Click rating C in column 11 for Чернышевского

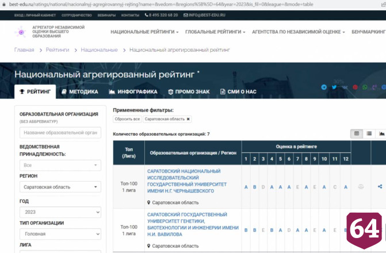[335, 187]
